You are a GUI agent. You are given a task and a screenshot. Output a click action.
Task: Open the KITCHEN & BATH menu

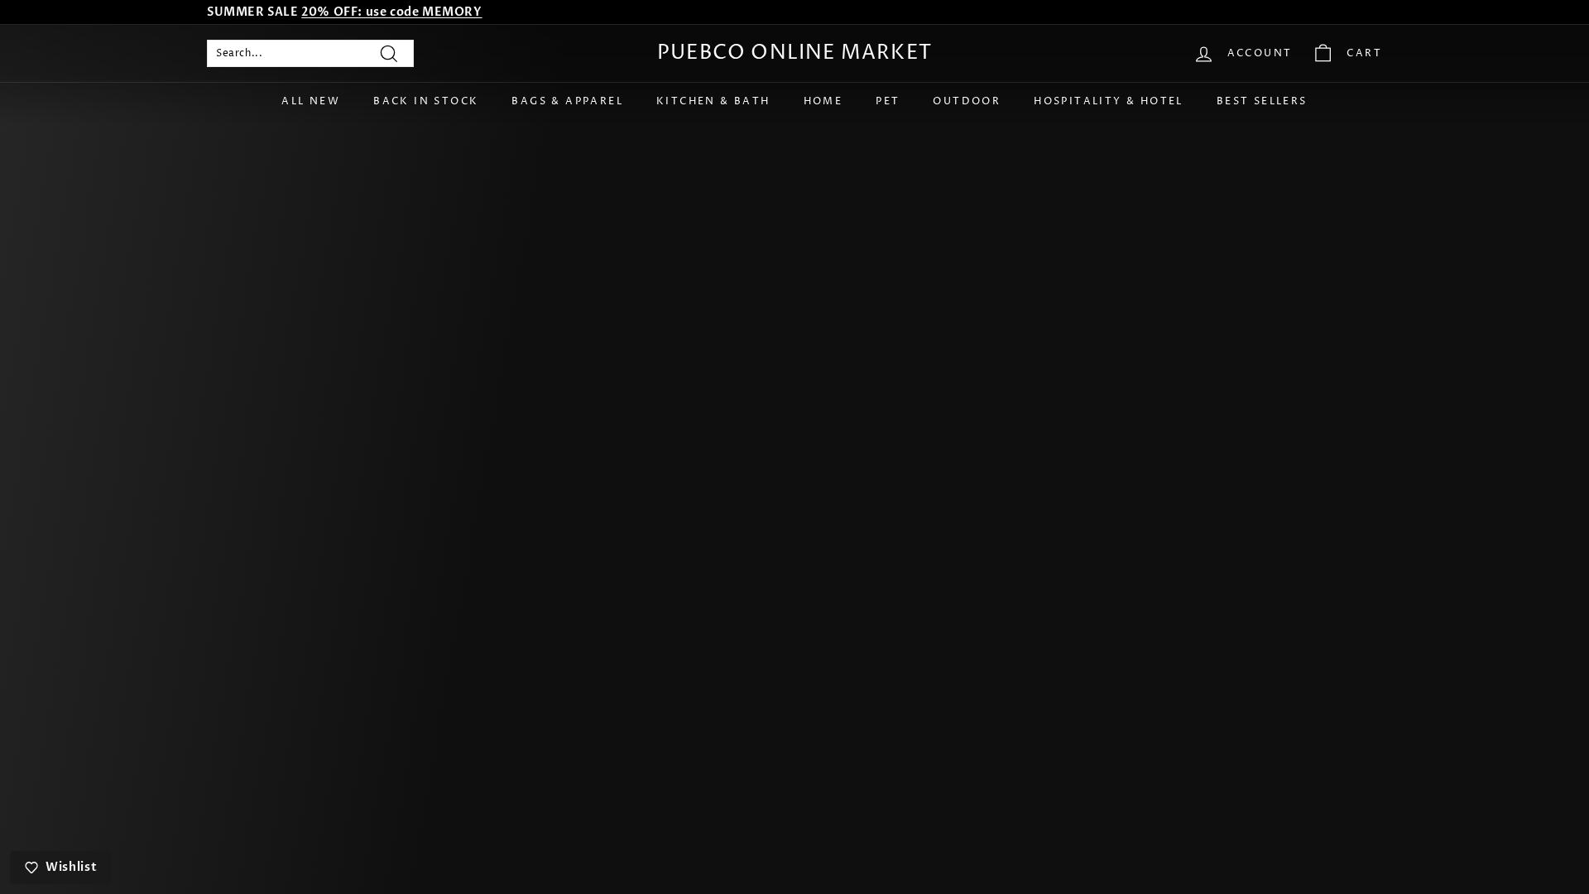pyautogui.click(x=713, y=102)
